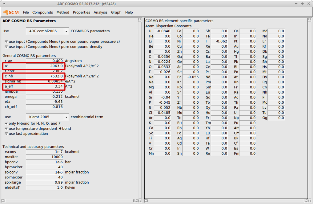Disable use temperature dependent H-bond

pos(7,128)
